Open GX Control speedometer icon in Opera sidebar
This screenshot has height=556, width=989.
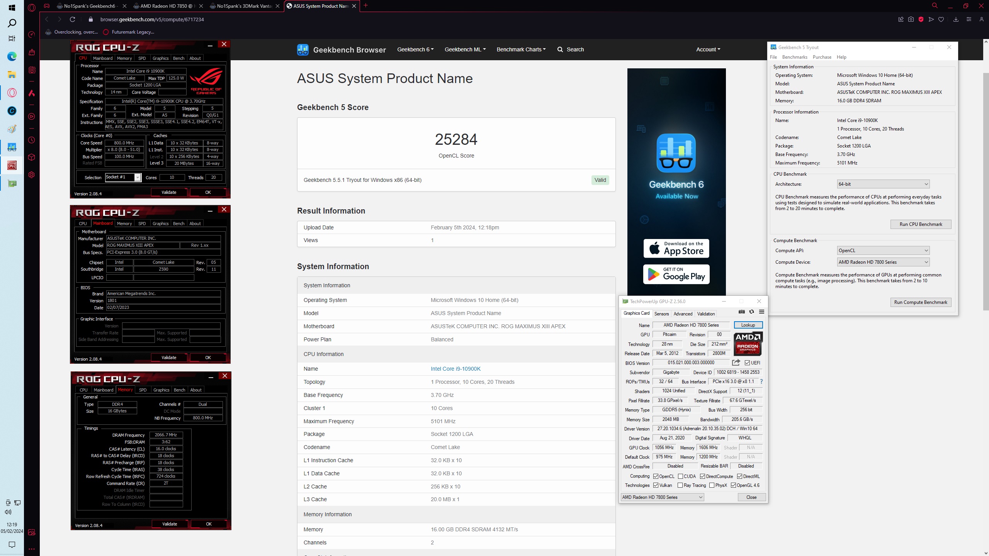32,34
